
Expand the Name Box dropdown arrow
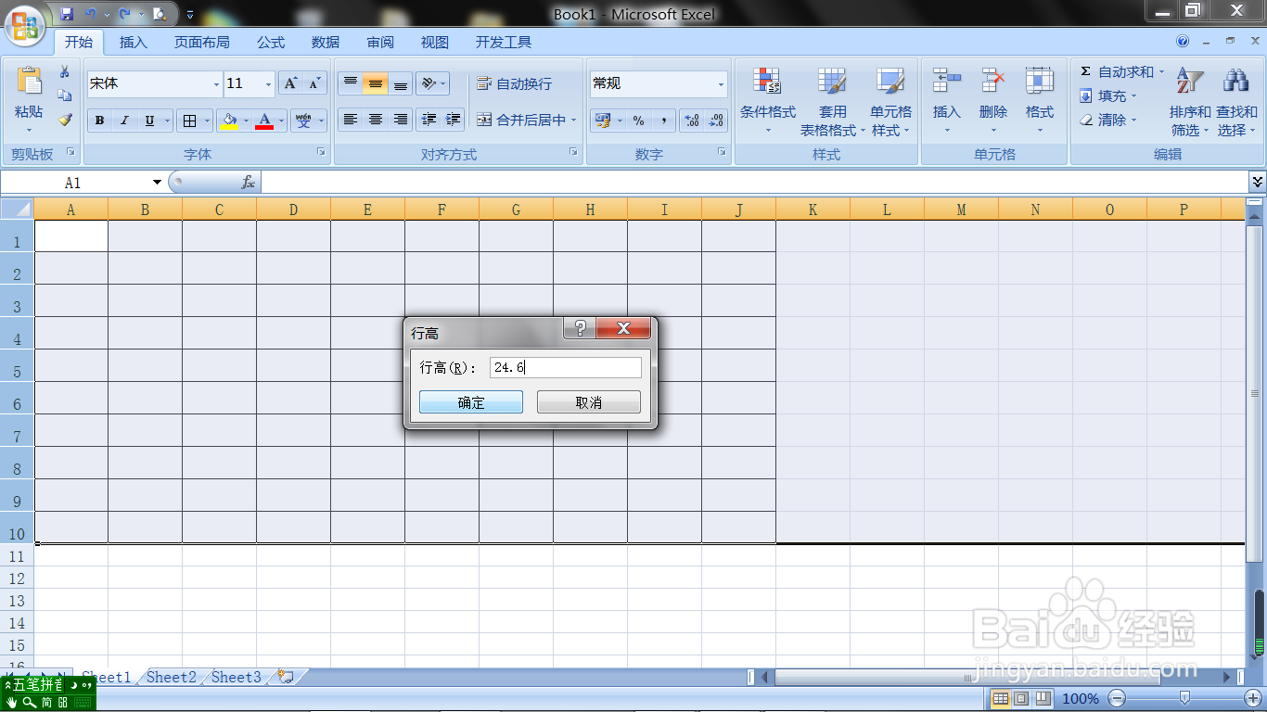157,183
